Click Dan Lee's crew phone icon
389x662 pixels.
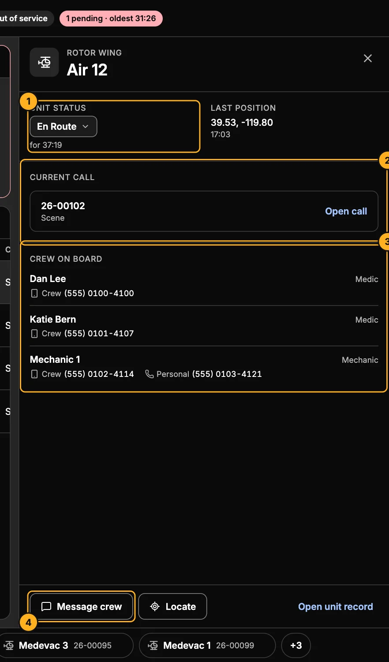(x=34, y=293)
